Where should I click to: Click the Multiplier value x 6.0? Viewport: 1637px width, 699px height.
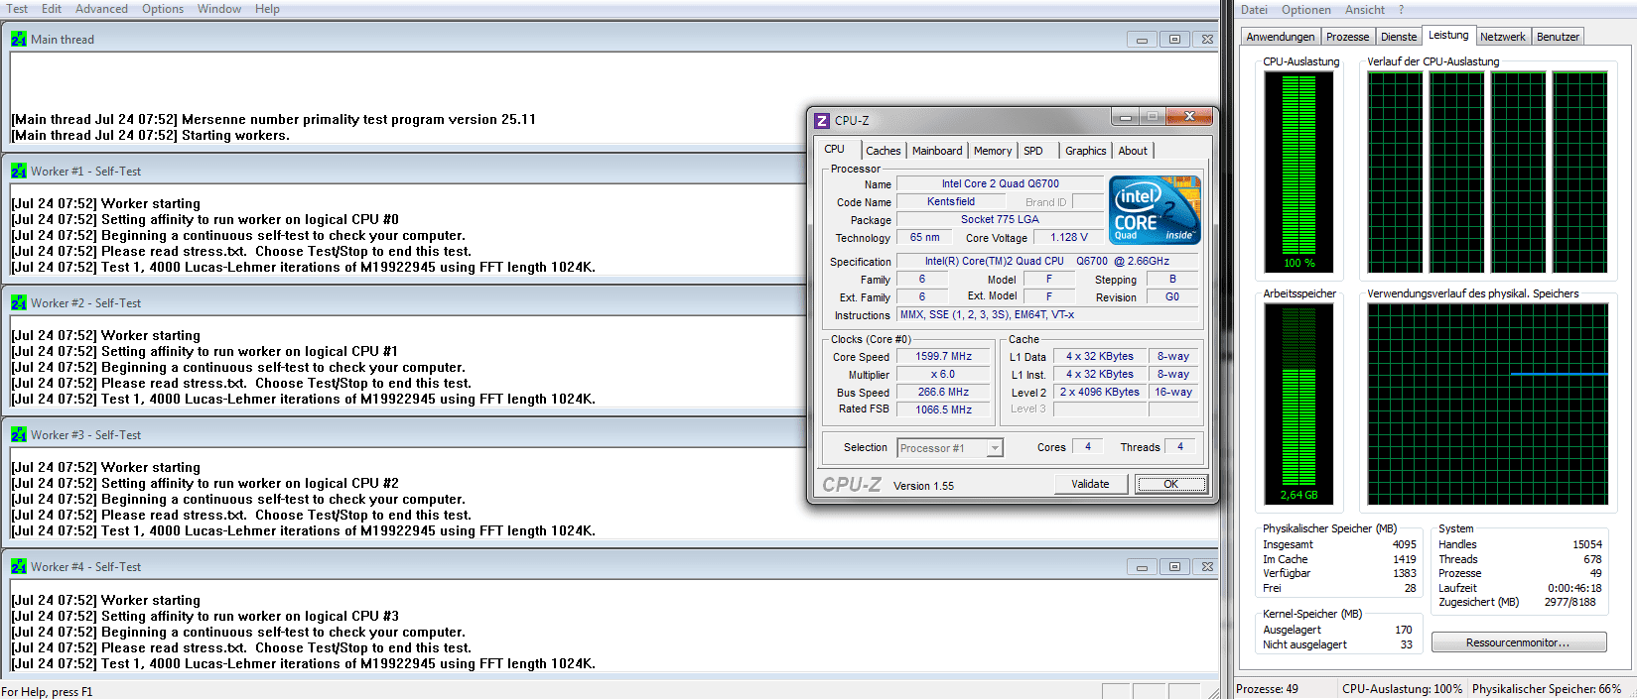pos(943,374)
